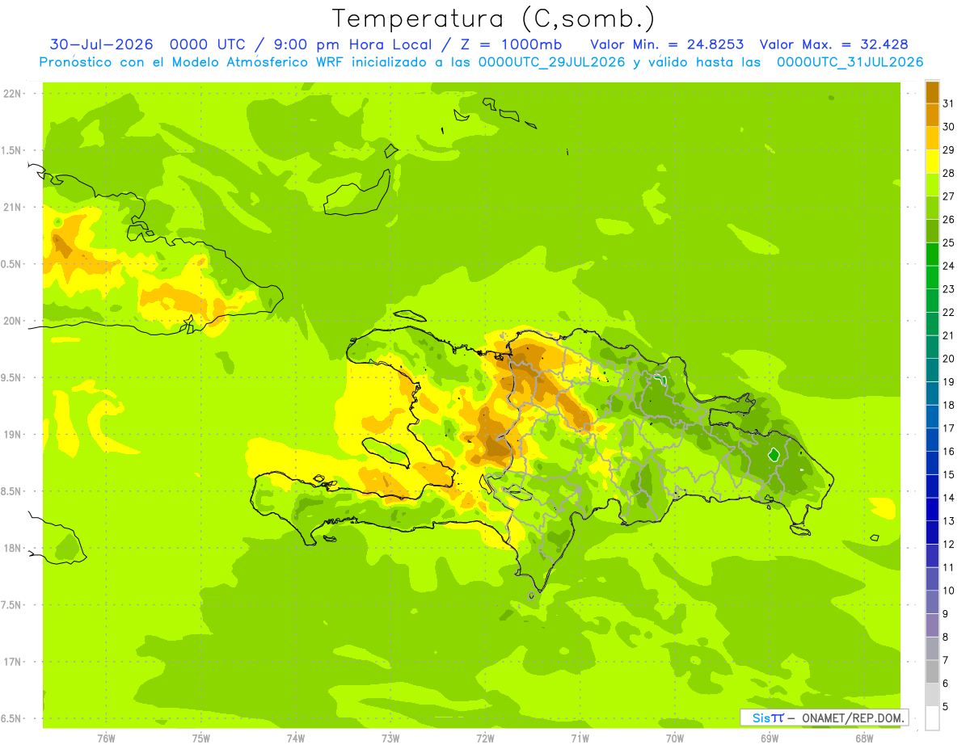Click legend value '25'
The height and width of the screenshot is (749, 970).
click(949, 242)
